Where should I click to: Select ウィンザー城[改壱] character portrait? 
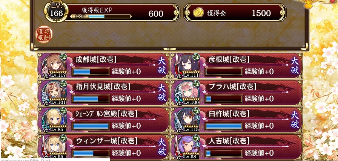click(x=54, y=147)
